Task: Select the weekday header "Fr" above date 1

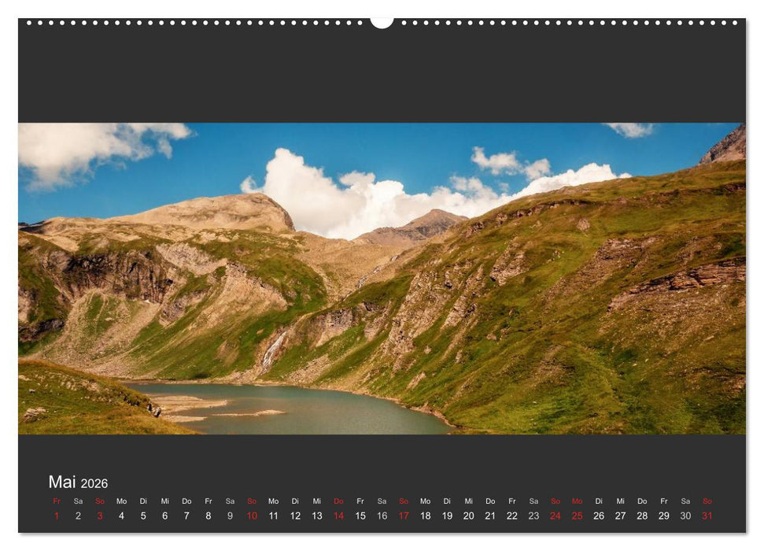Action: pyautogui.click(x=56, y=500)
